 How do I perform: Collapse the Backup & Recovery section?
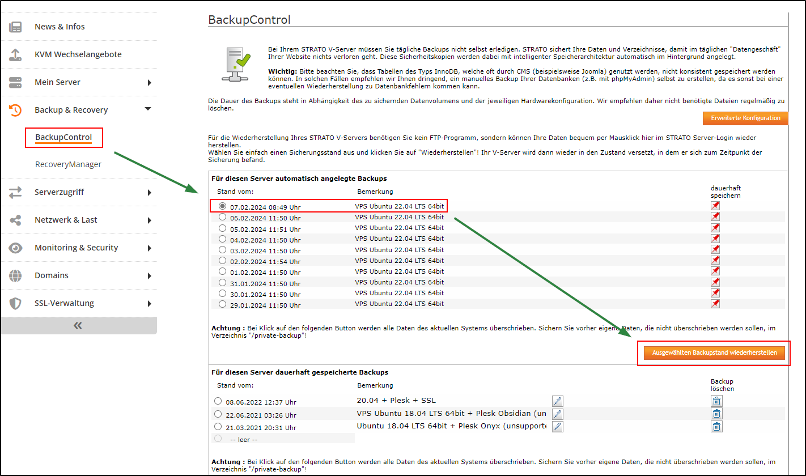pyautogui.click(x=149, y=109)
